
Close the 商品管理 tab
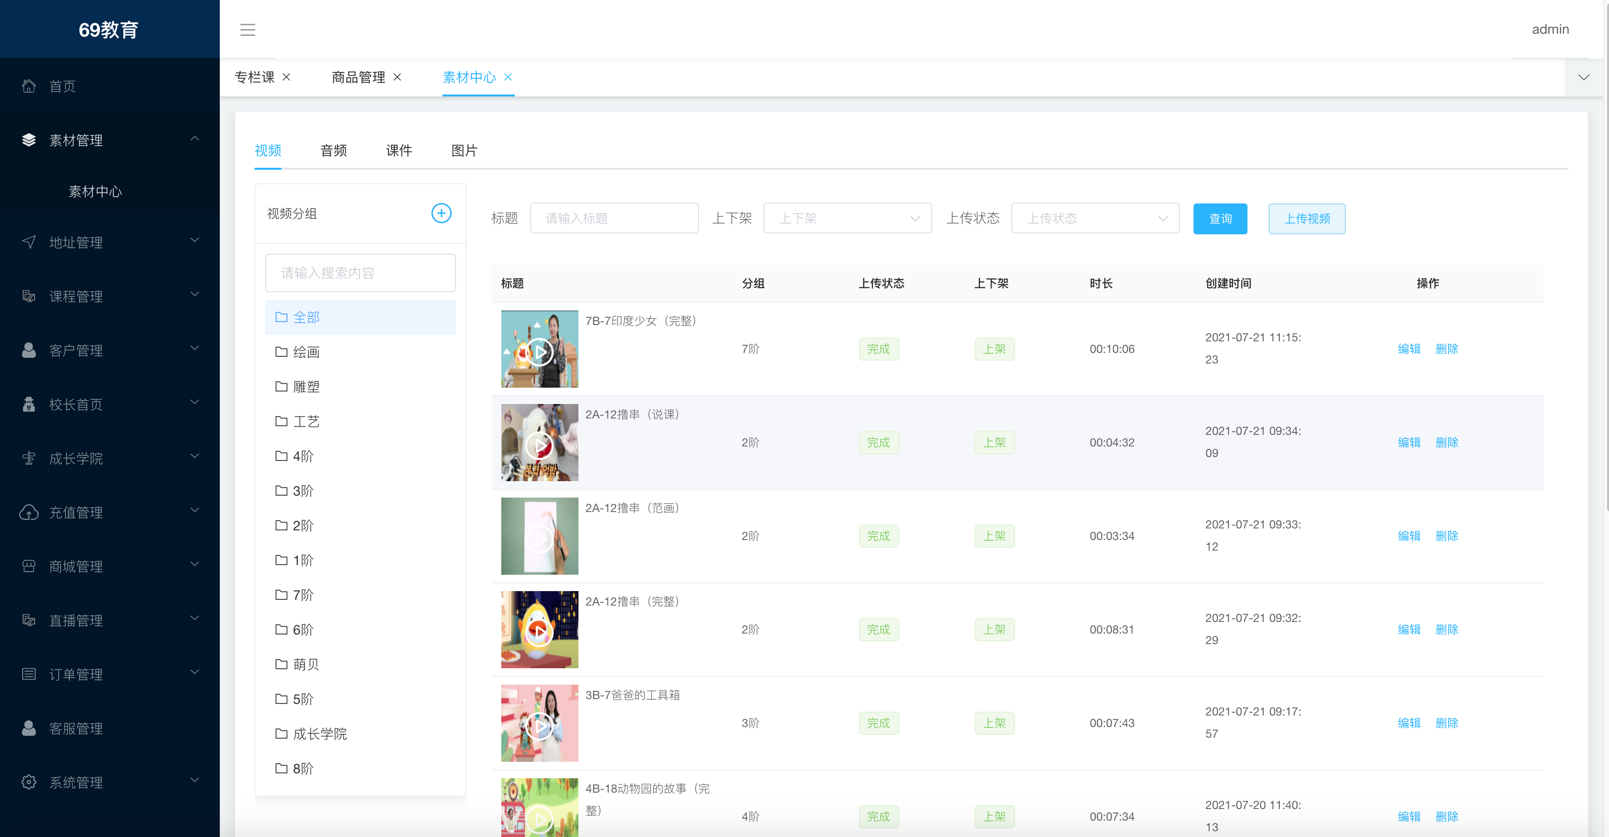[397, 77]
